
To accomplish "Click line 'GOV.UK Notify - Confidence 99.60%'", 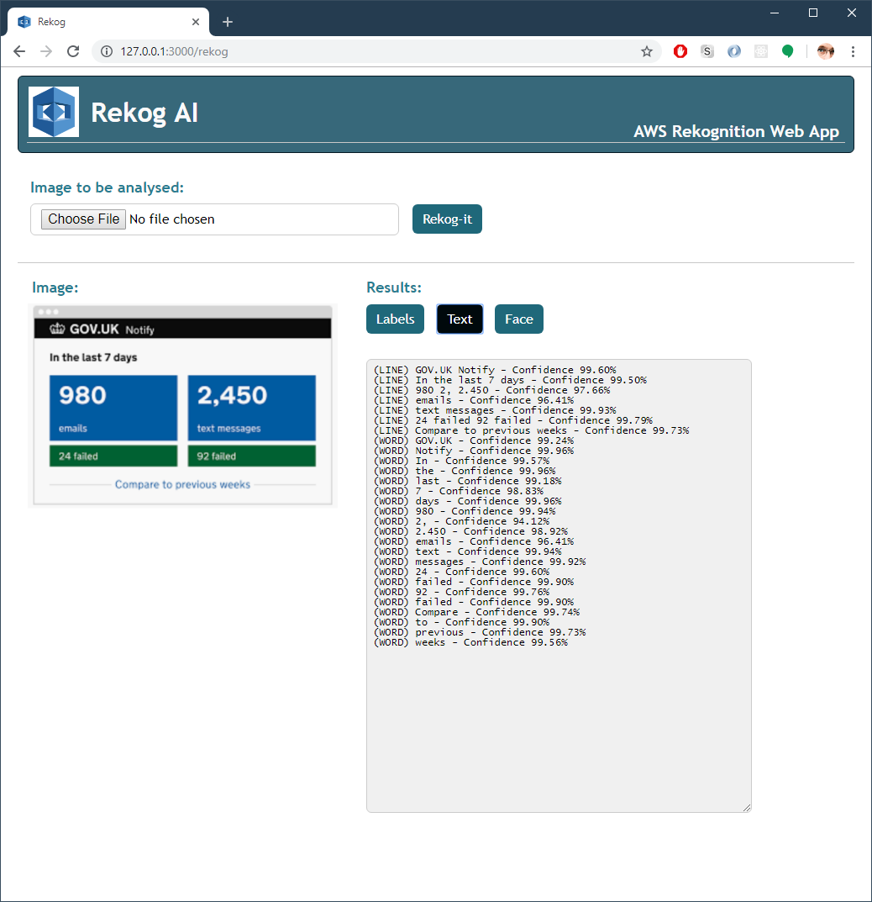I will tap(495, 370).
